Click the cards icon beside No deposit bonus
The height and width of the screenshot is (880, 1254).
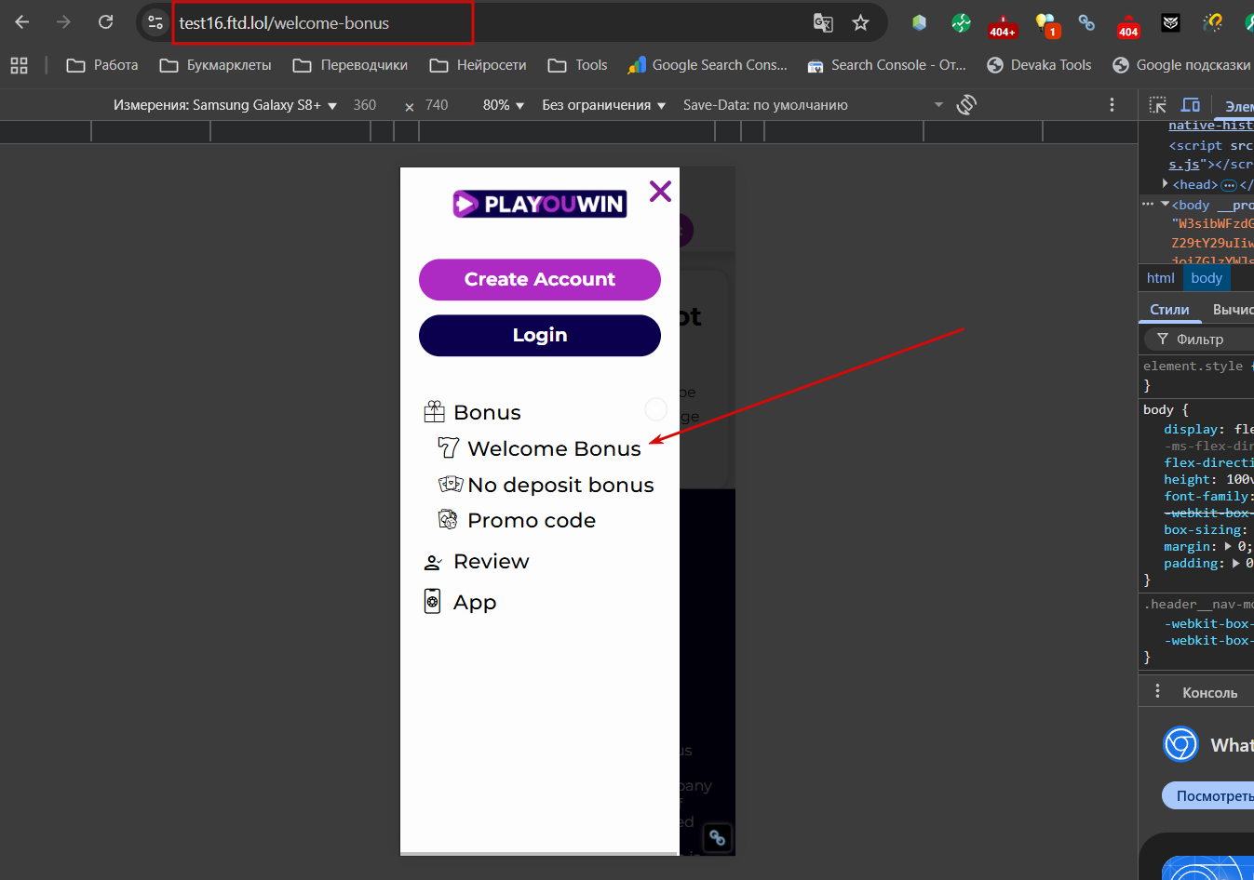click(x=451, y=484)
